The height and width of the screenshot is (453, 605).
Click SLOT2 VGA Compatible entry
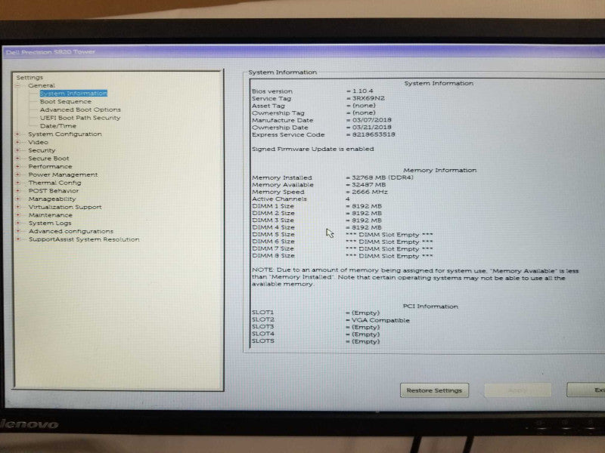[330, 319]
